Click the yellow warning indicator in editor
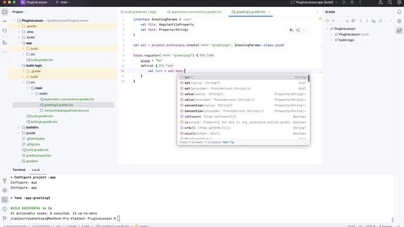This screenshot has width=404, height=227. [x=320, y=19]
